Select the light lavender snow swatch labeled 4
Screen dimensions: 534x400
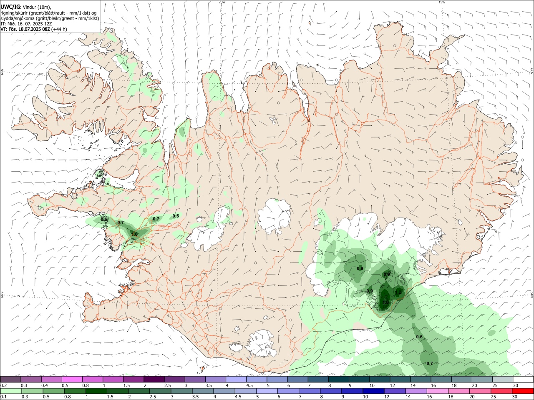[x=236, y=380]
